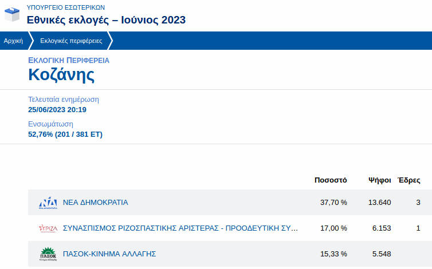
Task: Click the Ποσοστό column header
Action: 331,180
